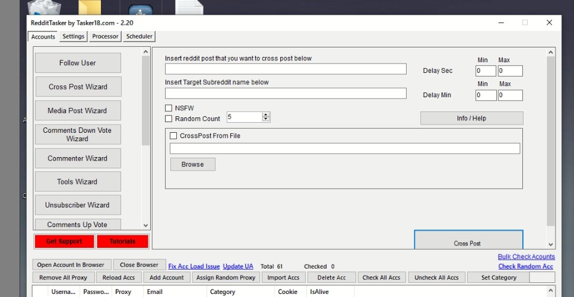Screen dimensions: 574x297
Task: Click the right panel scrollbar thumb
Action: tap(551, 141)
